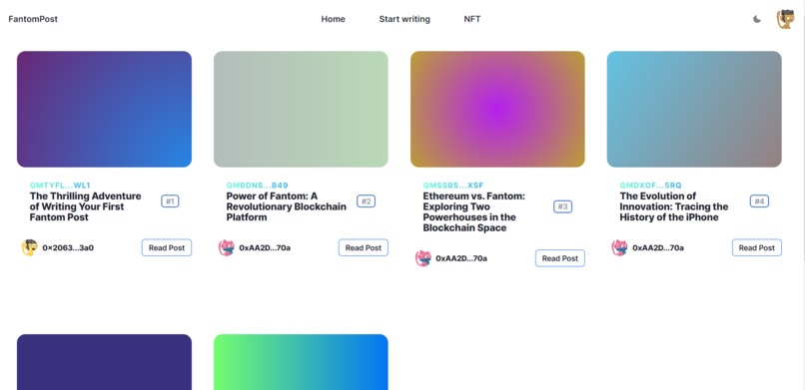
Task: Toggle dark mode with the moon icon
Action: click(757, 20)
